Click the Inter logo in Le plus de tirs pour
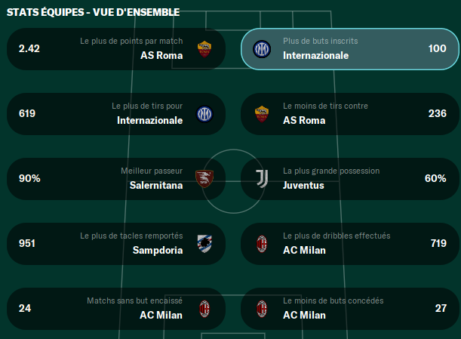This screenshot has height=339, width=461. click(204, 114)
